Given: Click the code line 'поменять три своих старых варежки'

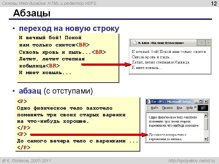Looking at the screenshot, I should click(71, 115).
